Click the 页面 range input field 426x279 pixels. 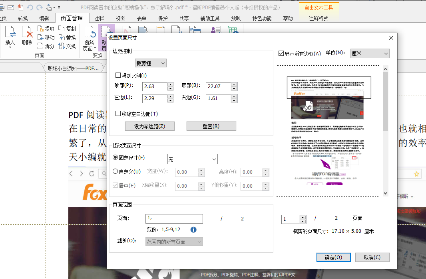point(174,218)
